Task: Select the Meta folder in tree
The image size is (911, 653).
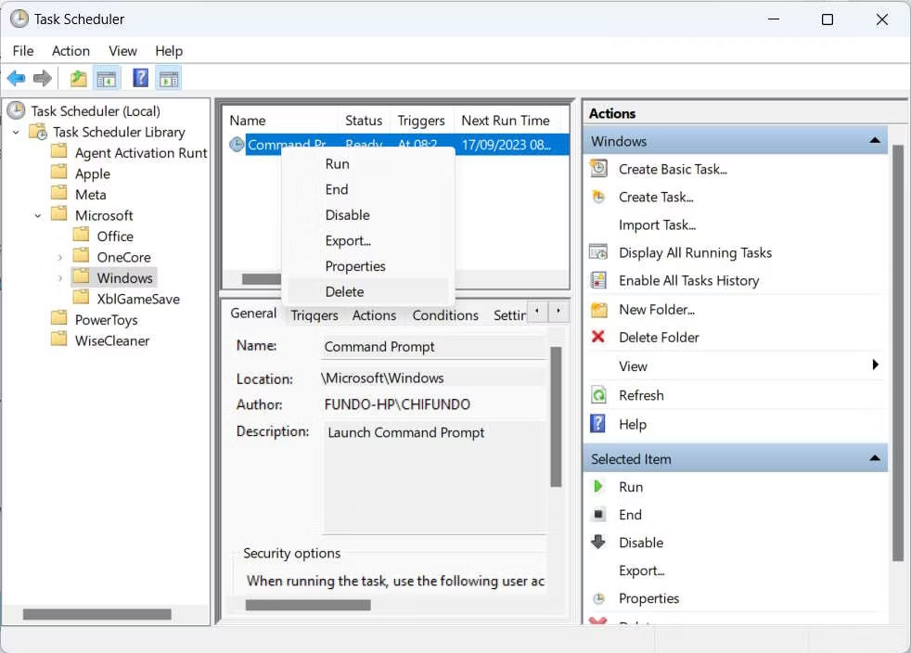Action: pyautogui.click(x=89, y=194)
